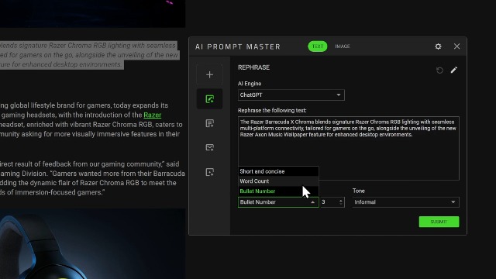Viewport: 496px width, 279px height.
Task: Click the REPHRASE heading text
Action: point(253,67)
